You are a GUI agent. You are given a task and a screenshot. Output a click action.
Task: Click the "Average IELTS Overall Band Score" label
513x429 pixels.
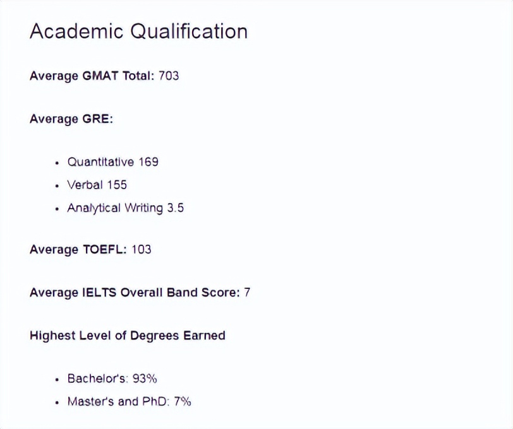click(134, 293)
